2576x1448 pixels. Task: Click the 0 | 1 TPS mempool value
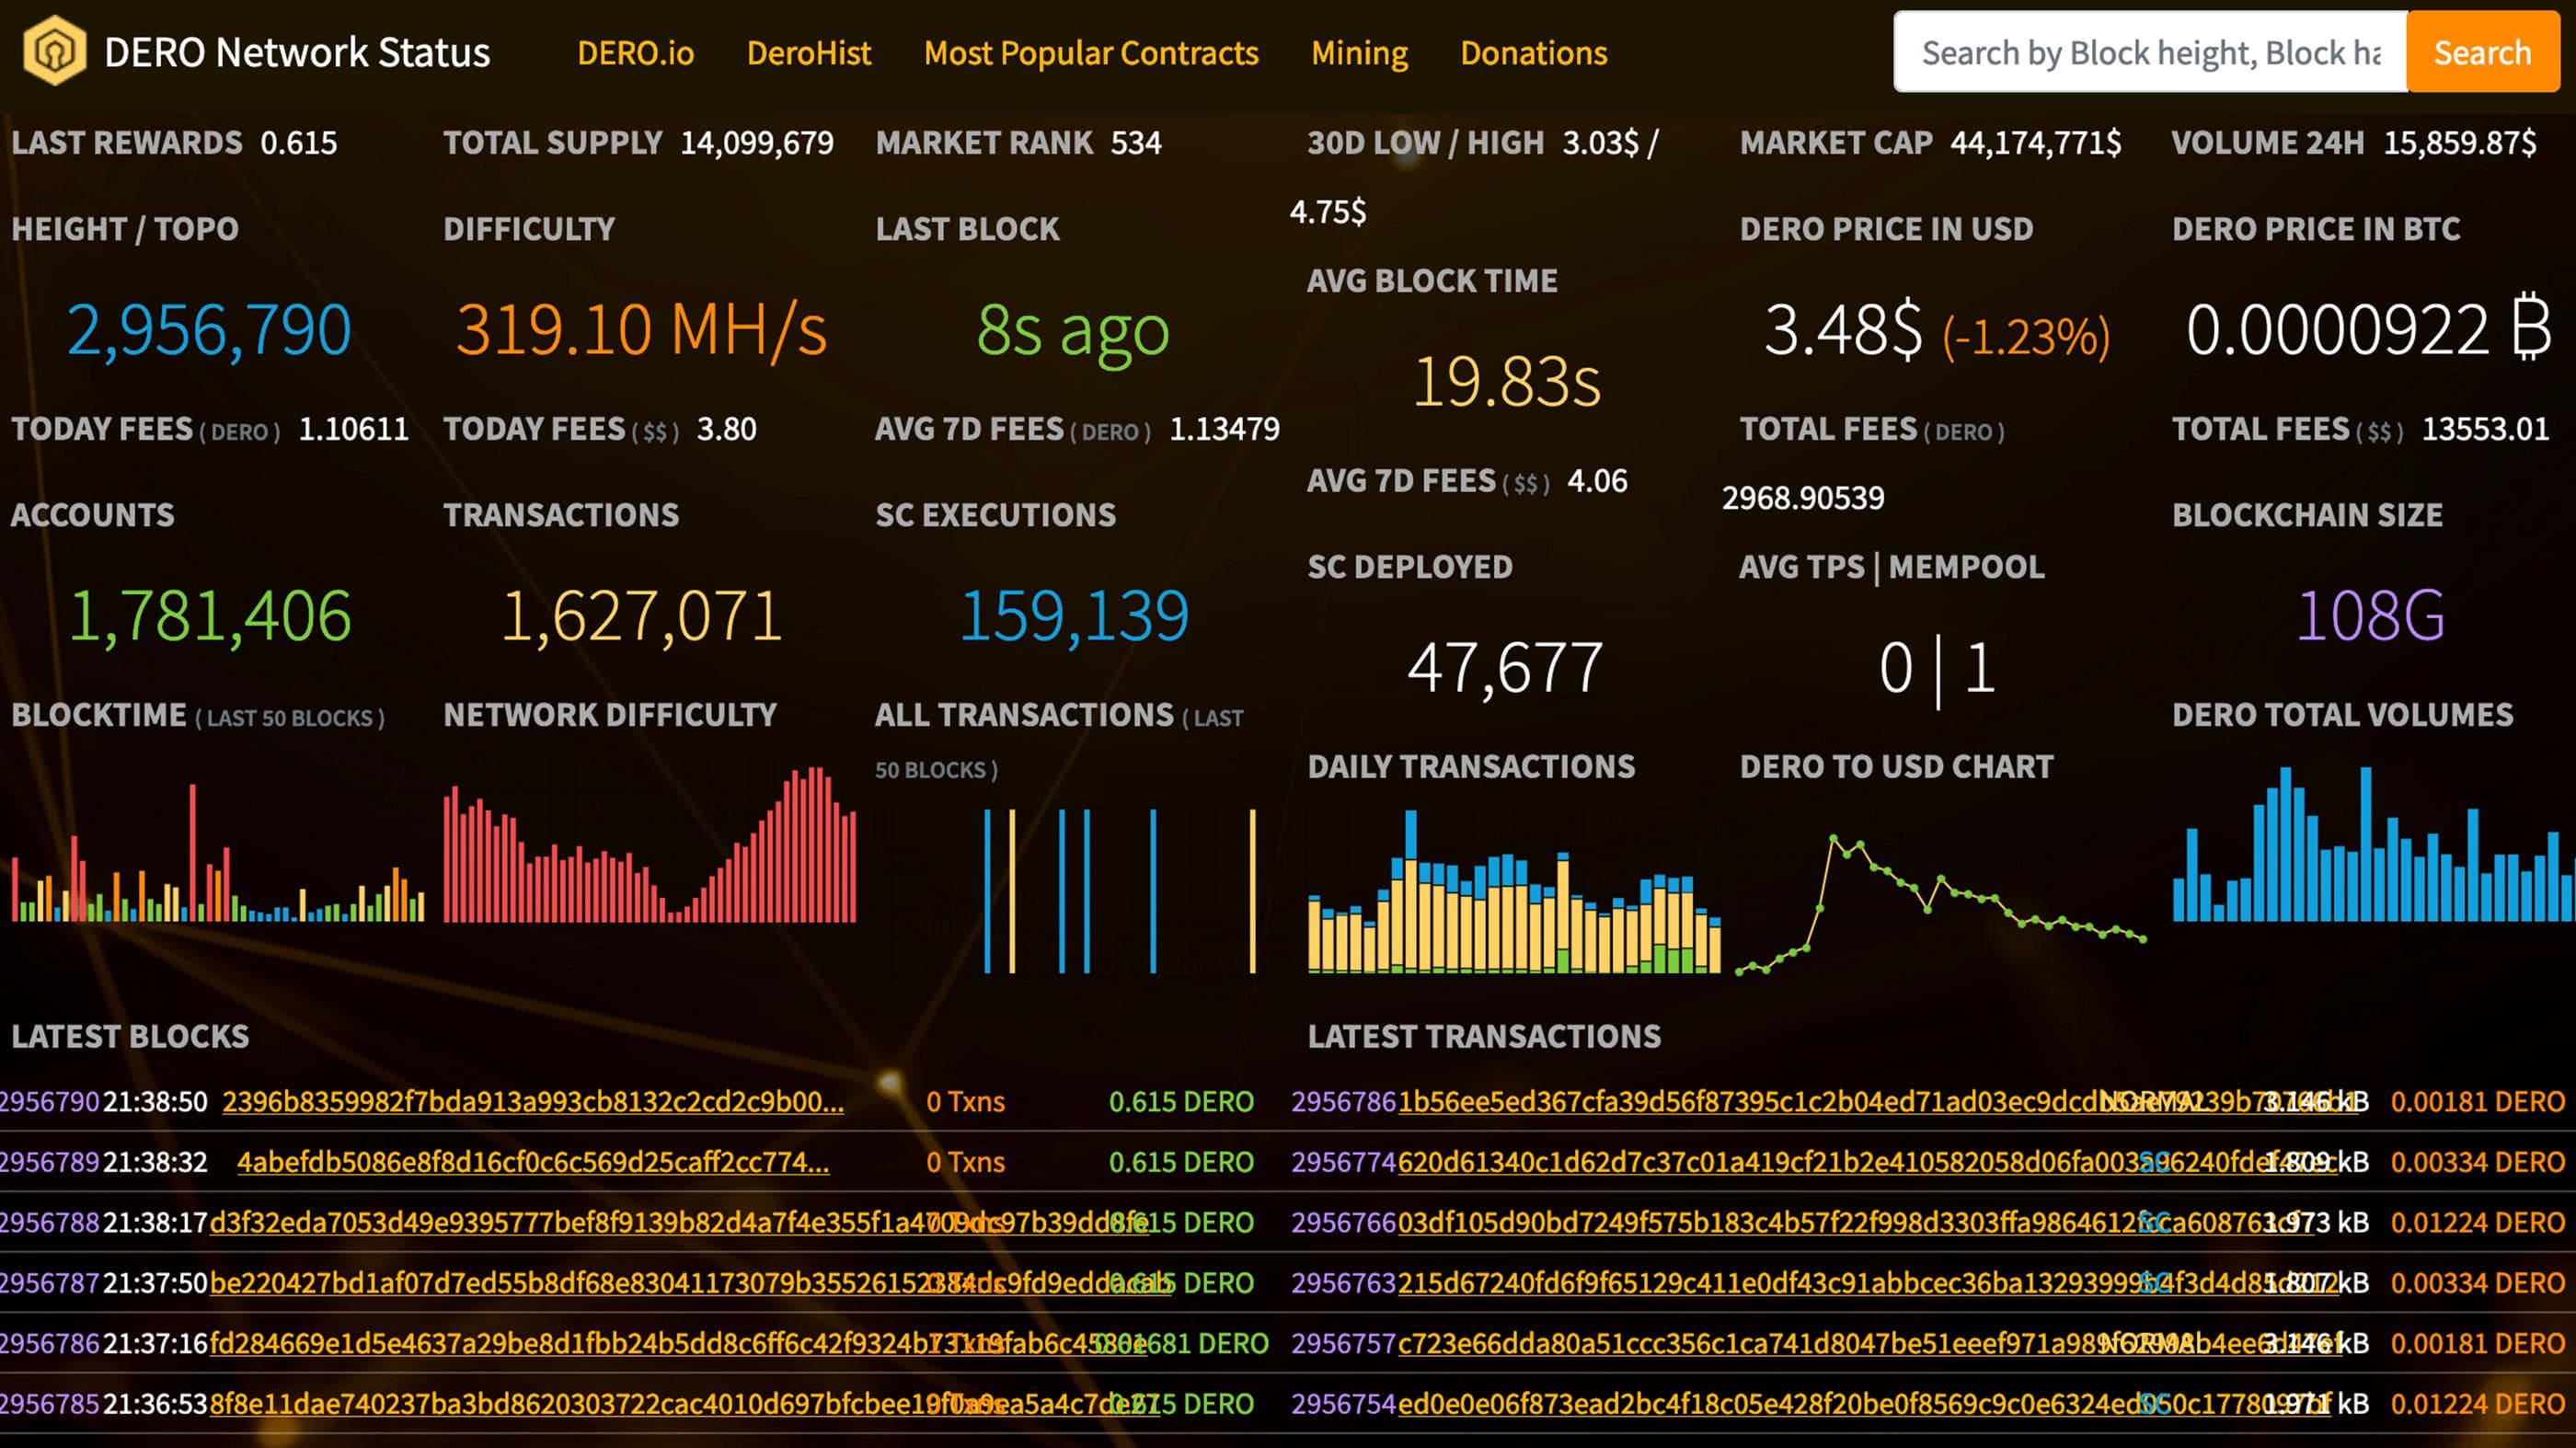1938,669
